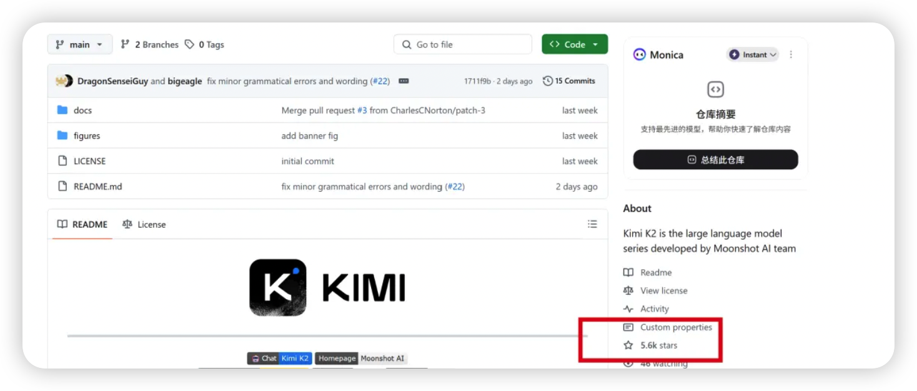Open #22 link in the README.md row
The width and height of the screenshot is (917, 391).
tap(455, 186)
